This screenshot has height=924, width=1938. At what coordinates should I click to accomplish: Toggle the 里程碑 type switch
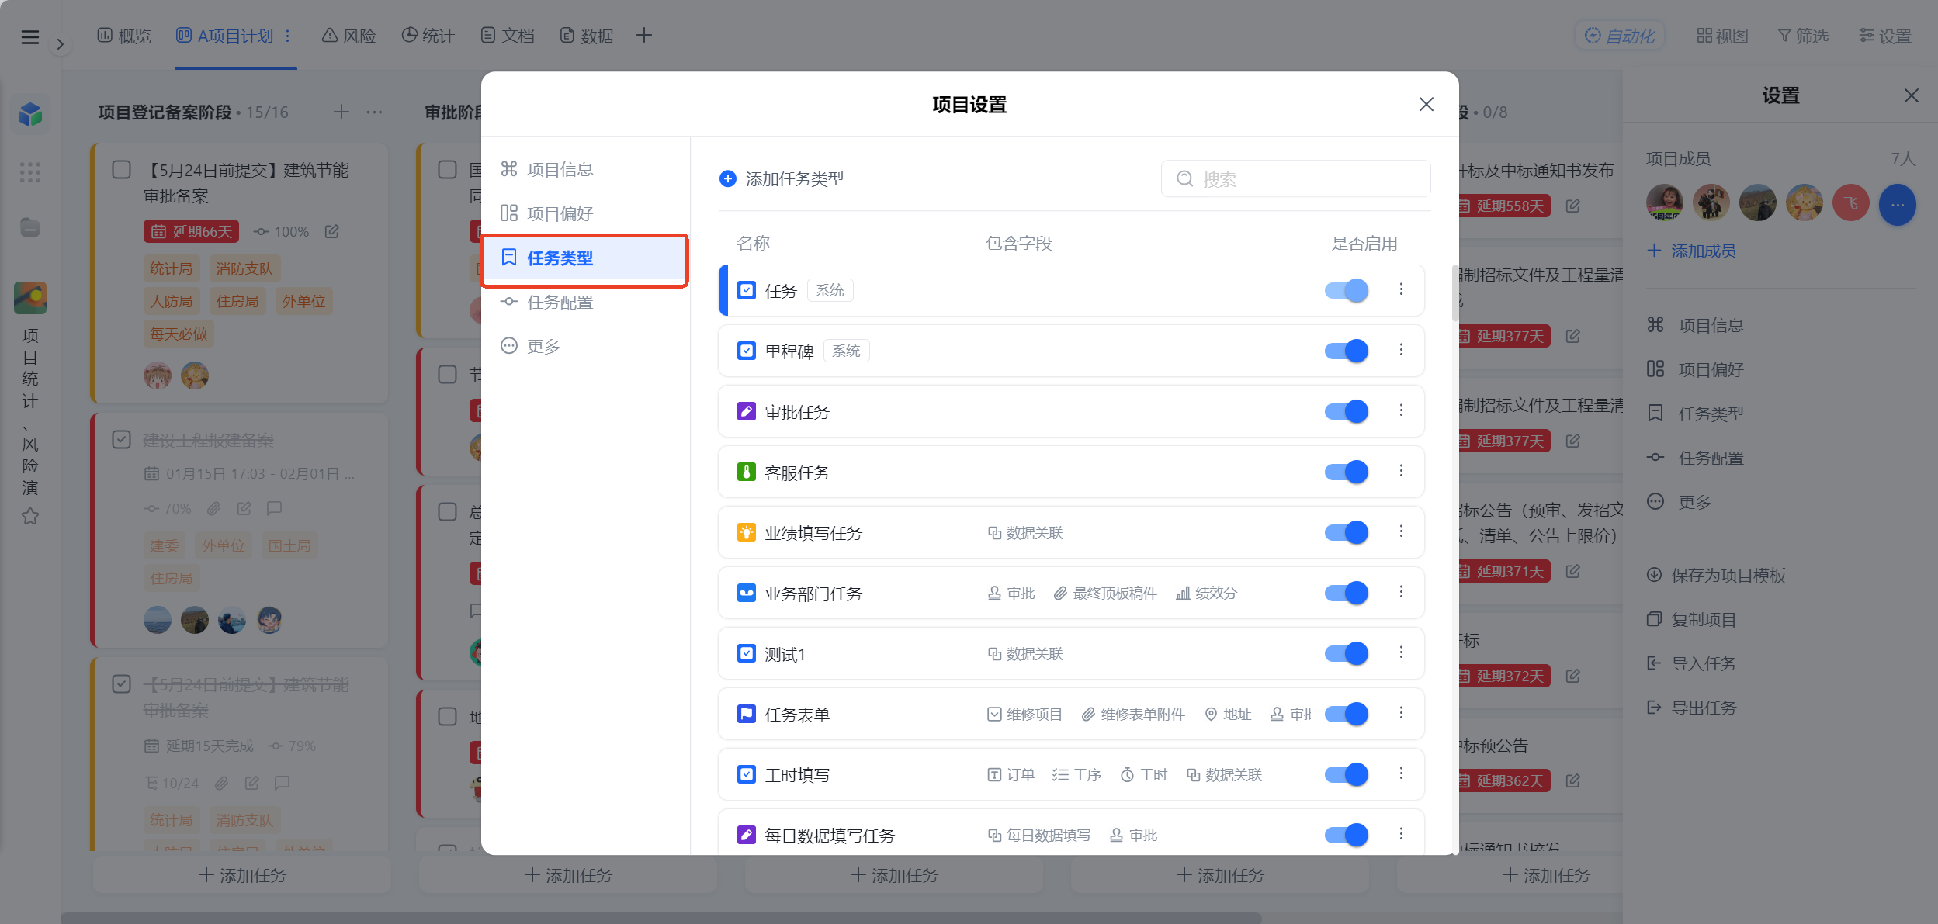pos(1346,351)
